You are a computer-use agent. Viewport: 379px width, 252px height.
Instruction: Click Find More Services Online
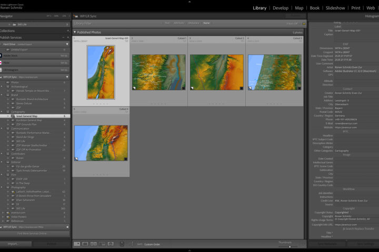coord(35,234)
